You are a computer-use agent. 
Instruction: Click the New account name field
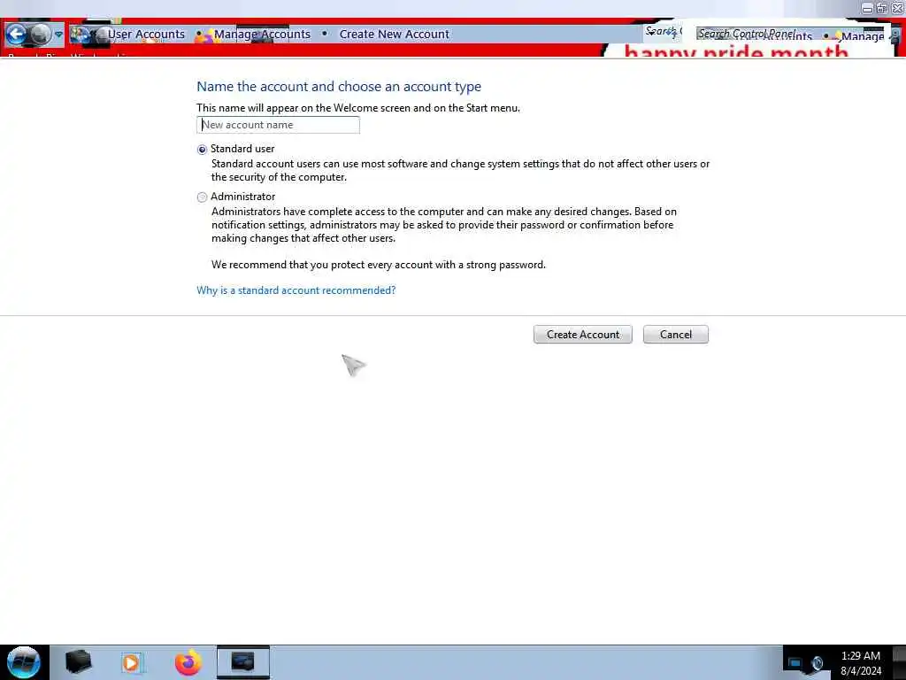(x=278, y=125)
